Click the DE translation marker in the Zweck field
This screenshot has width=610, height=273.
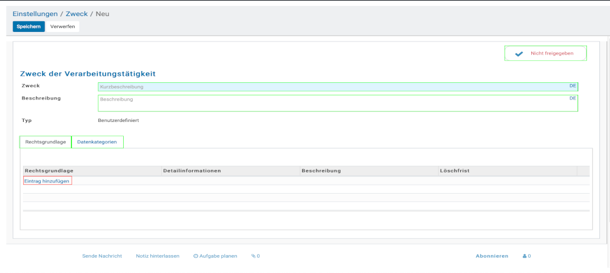click(573, 86)
